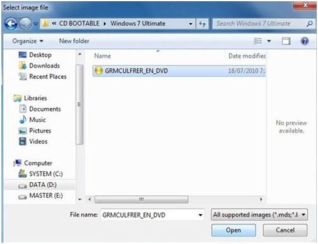The height and width of the screenshot is (244, 318).
Task: Select the MASTER (E:) drive
Action: coord(46,195)
